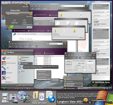Select My Computer in Start menu
The height and width of the screenshot is (105, 113).
25,63
